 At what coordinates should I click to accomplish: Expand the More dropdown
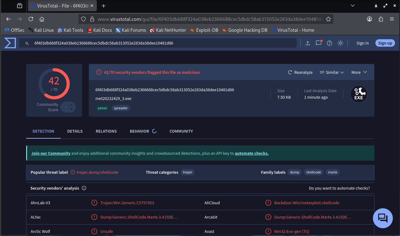coord(359,72)
